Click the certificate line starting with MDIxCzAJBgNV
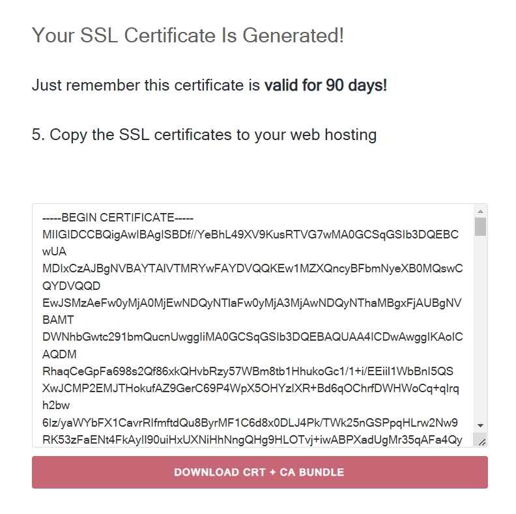The height and width of the screenshot is (514, 516). pos(251,268)
